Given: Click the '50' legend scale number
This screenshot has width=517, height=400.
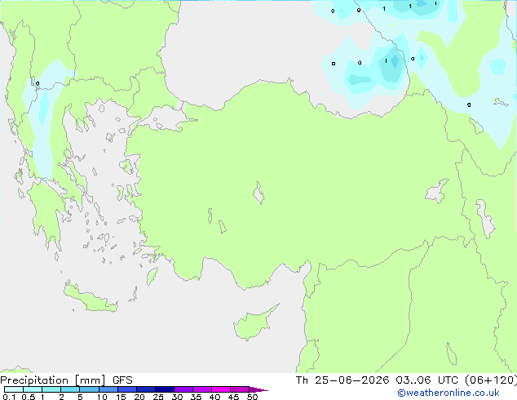Looking at the screenshot, I should [x=252, y=397].
